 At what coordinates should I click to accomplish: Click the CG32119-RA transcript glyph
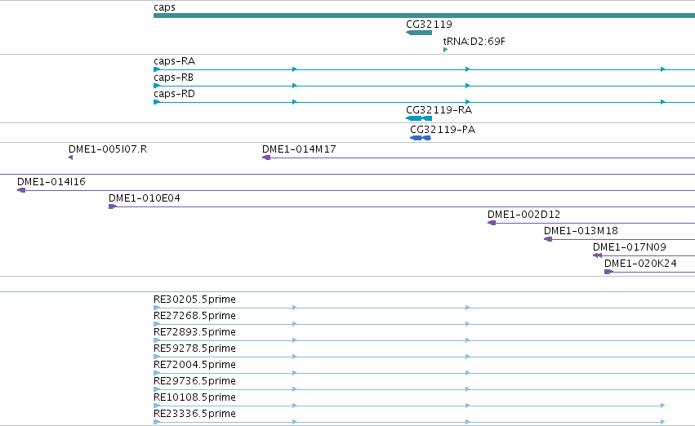(419, 118)
